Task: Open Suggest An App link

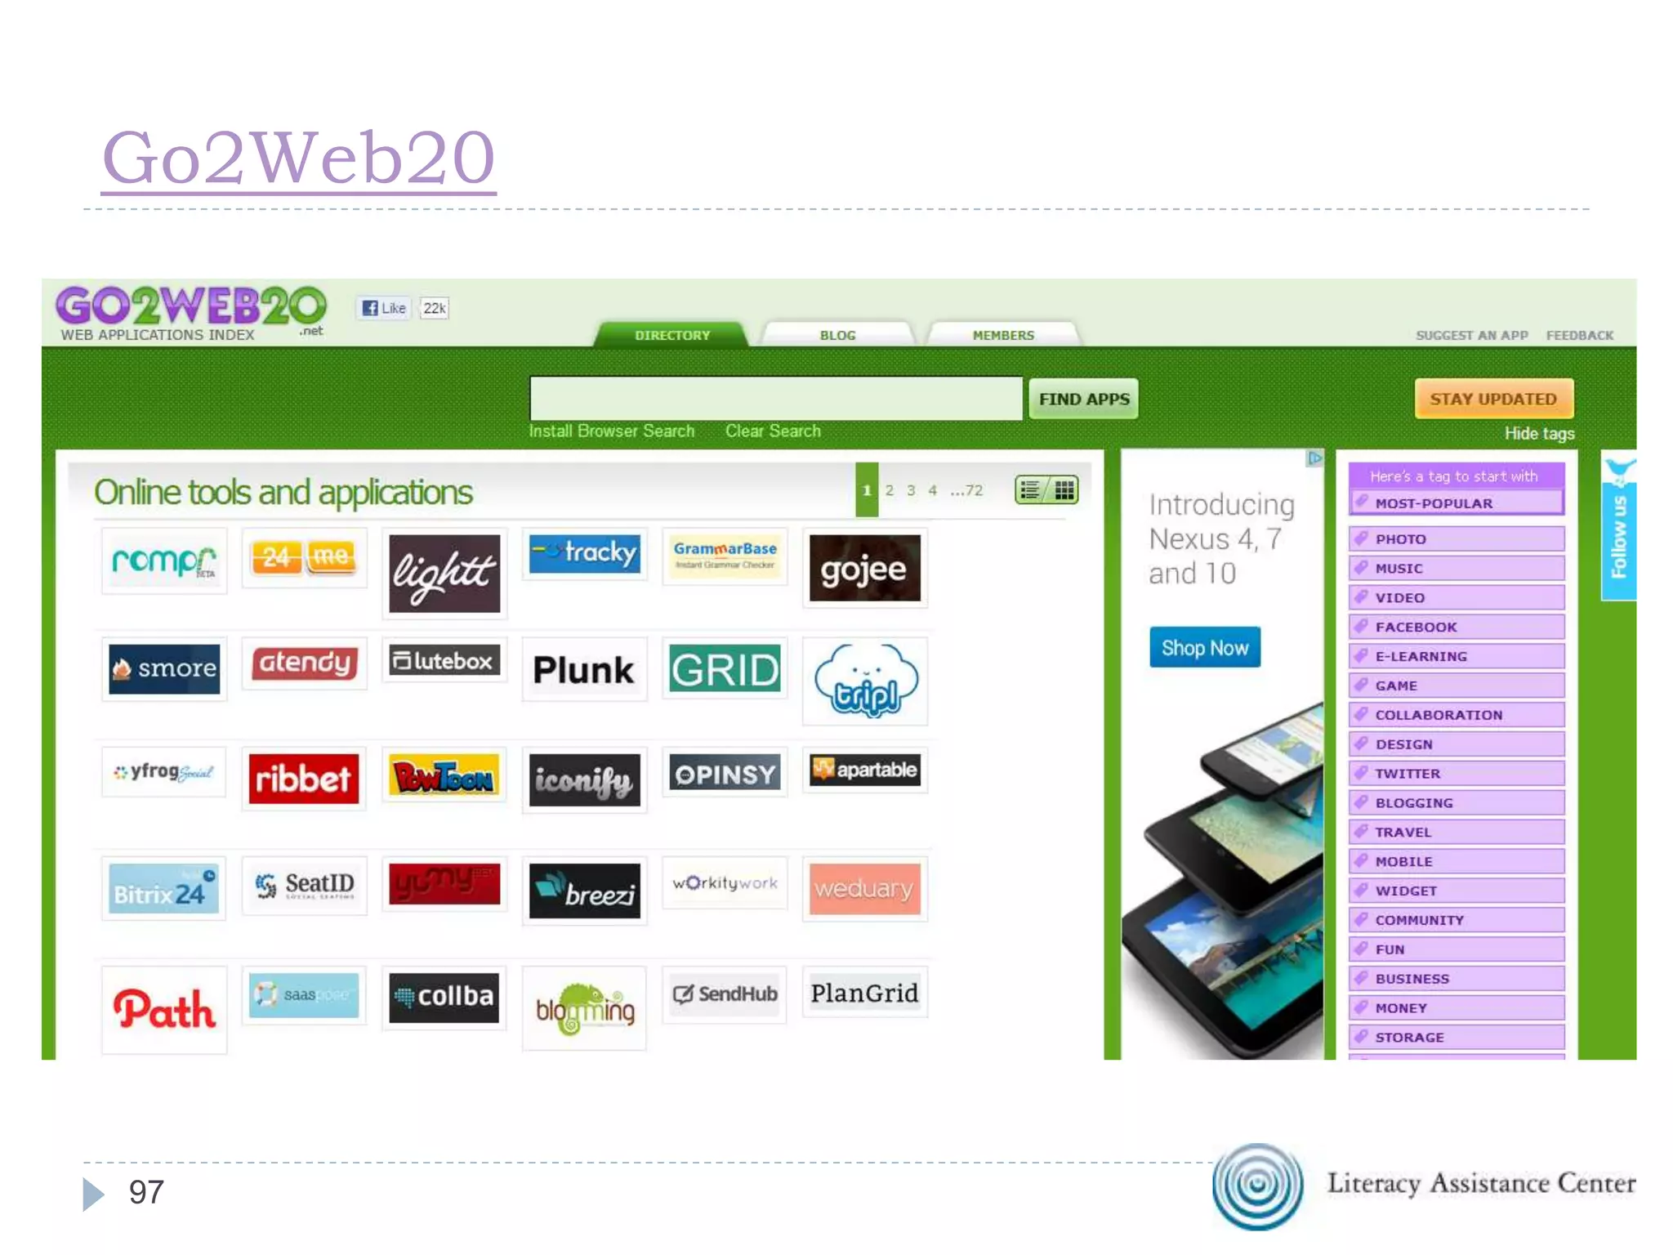Action: [x=1471, y=335]
